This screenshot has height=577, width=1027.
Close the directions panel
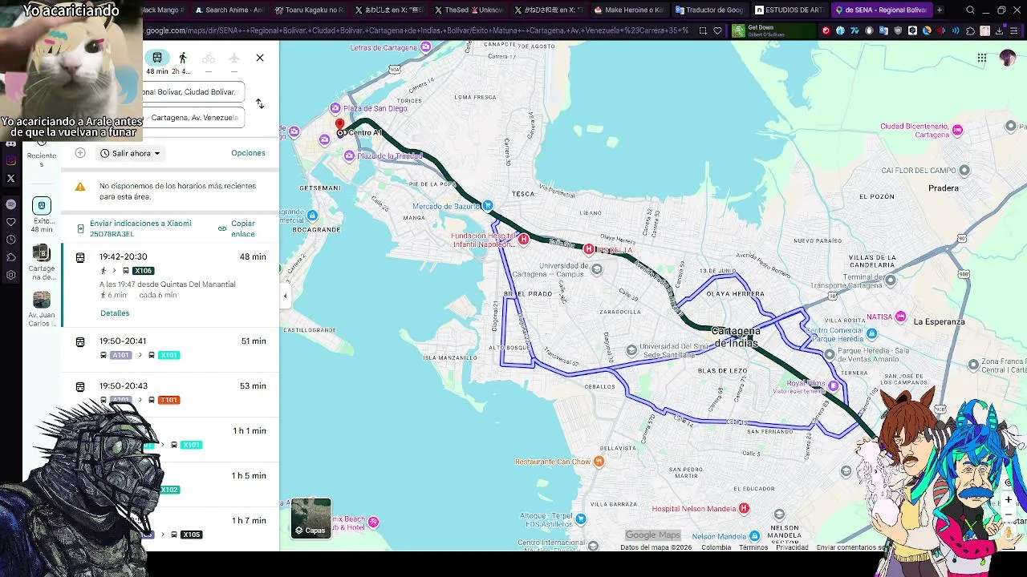[260, 58]
